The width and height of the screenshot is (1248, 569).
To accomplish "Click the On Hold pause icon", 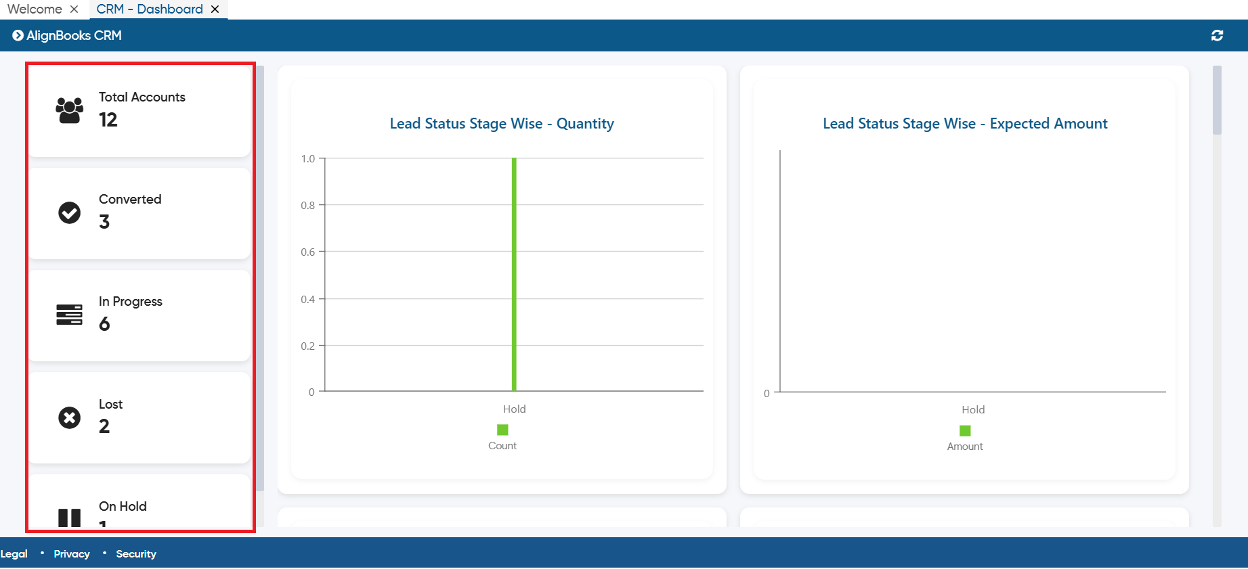I will click(69, 518).
